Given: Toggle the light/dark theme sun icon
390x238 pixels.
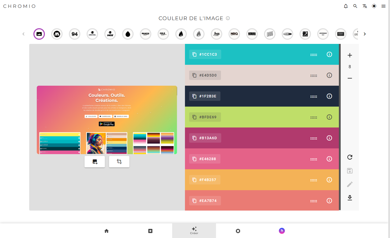Looking at the screenshot, I should pos(374,6).
